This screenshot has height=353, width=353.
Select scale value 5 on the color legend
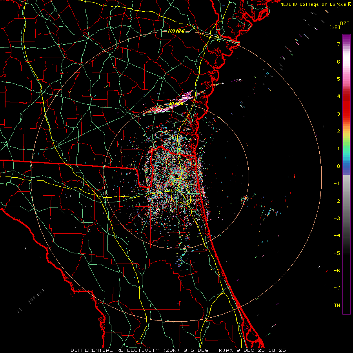pos(338,79)
